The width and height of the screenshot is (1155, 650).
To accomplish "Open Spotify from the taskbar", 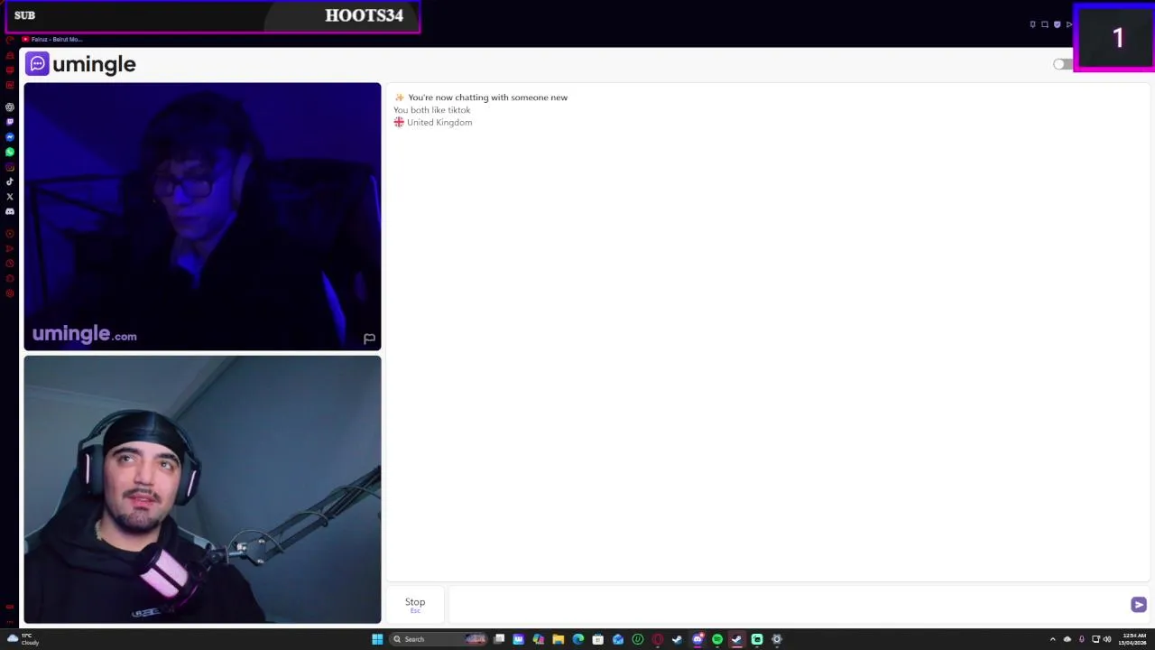I will (x=716, y=639).
